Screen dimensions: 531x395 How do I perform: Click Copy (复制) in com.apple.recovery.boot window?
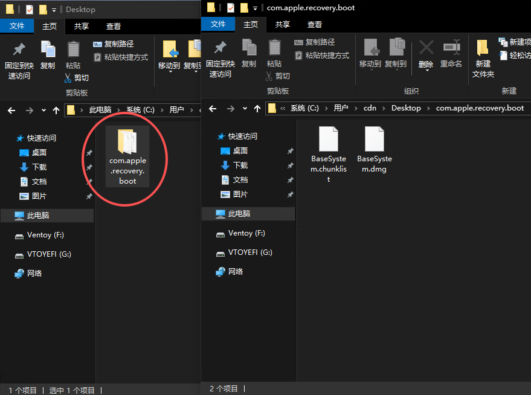pos(249,53)
